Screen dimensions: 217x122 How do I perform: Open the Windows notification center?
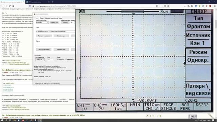pyautogui.click(x=213, y=120)
